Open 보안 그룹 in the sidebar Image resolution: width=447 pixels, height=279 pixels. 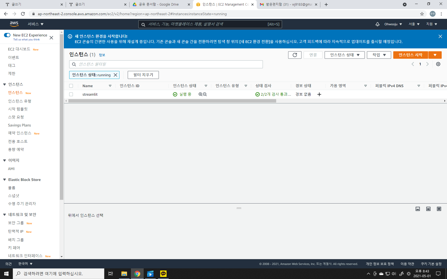pyautogui.click(x=16, y=223)
